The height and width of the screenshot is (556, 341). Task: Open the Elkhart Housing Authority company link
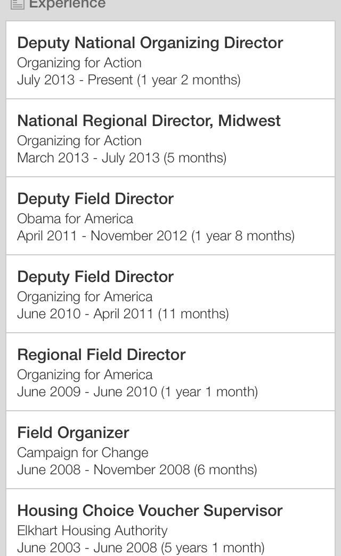pos(92,530)
